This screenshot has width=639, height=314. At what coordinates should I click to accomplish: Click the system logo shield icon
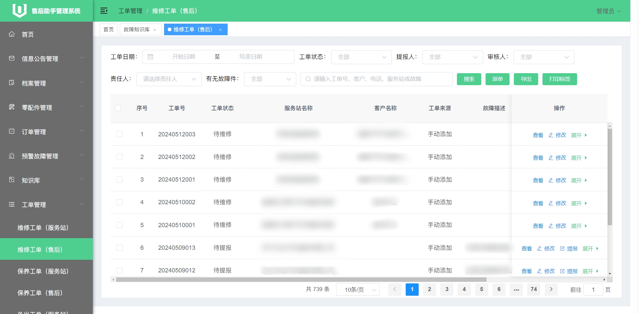click(20, 11)
